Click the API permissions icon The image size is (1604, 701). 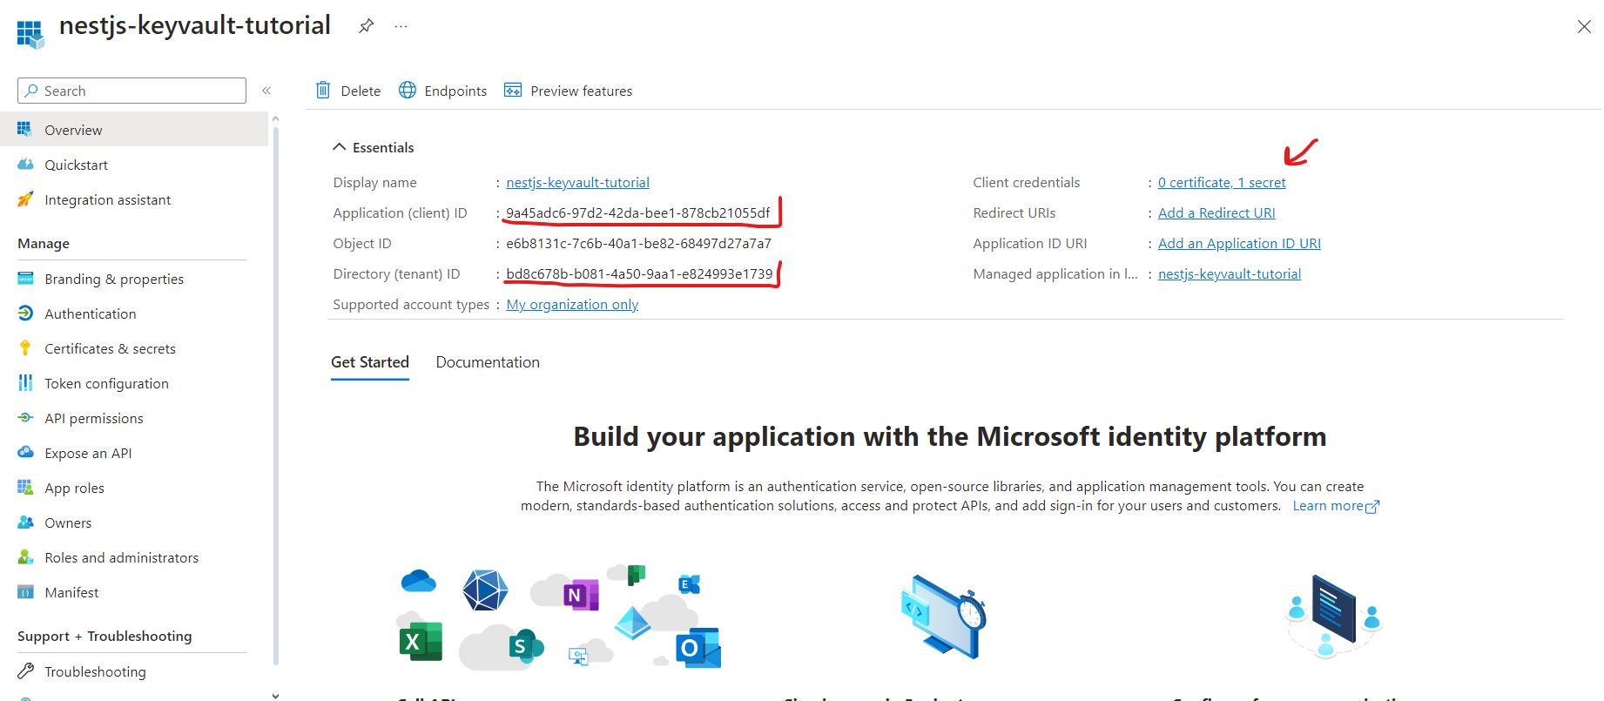(25, 418)
